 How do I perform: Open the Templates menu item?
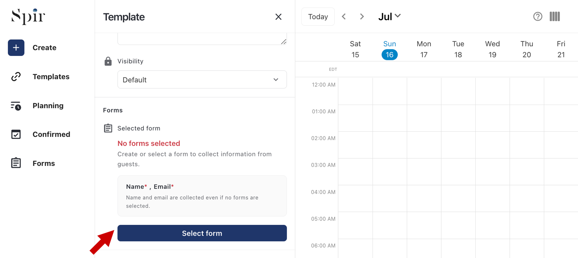click(x=51, y=77)
